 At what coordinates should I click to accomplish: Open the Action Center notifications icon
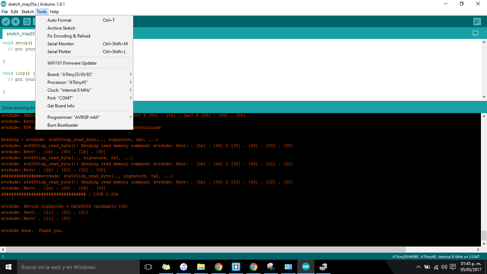[453, 267]
